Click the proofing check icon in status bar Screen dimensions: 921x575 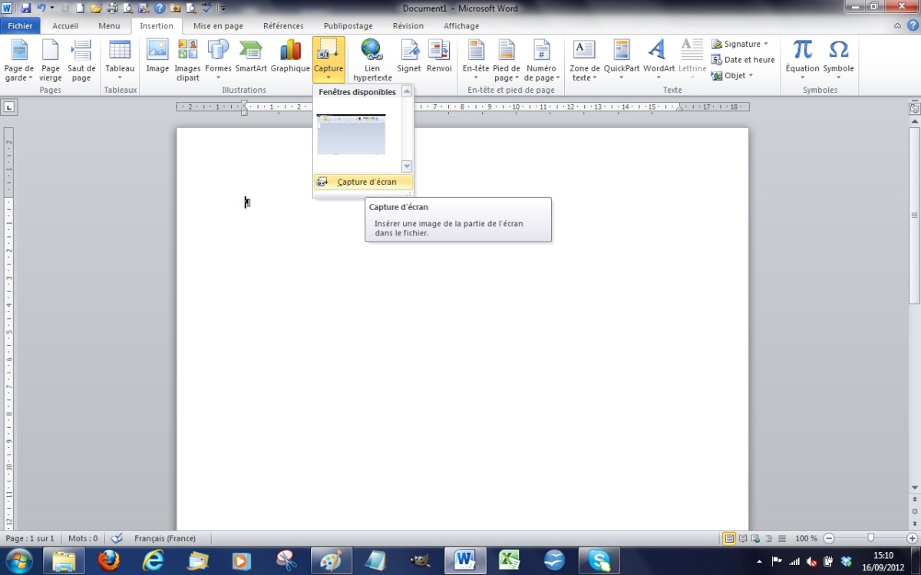tap(117, 538)
